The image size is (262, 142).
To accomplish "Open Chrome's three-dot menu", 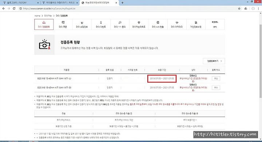I will [259, 8].
